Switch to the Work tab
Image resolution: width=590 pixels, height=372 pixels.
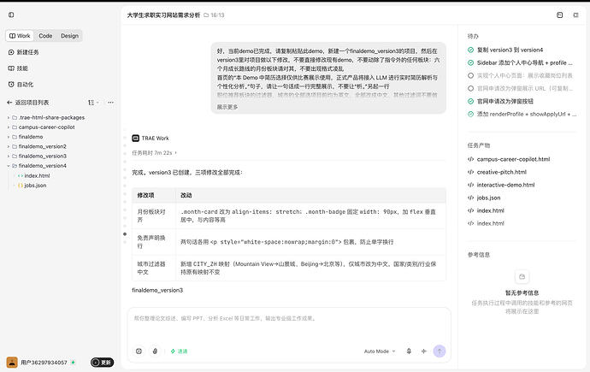(x=20, y=36)
